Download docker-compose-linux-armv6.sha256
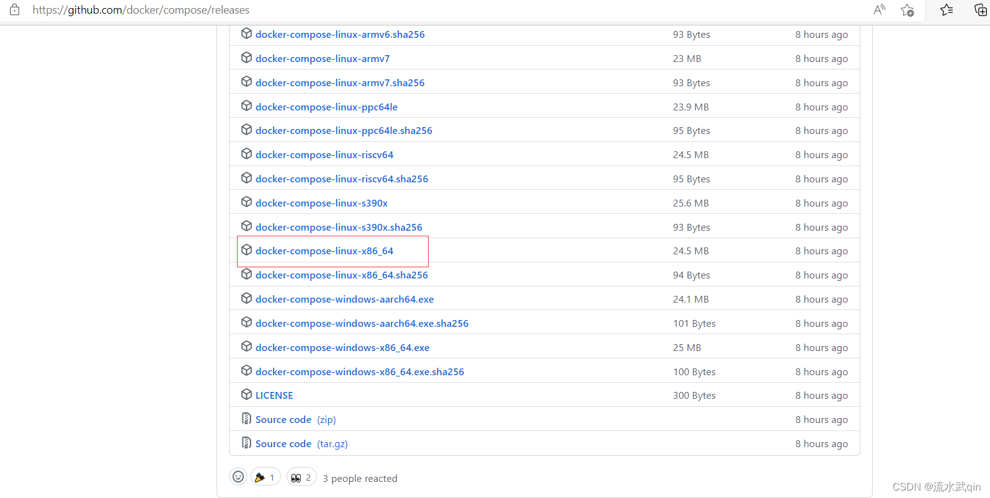Viewport: 990px width, 498px height. (340, 35)
